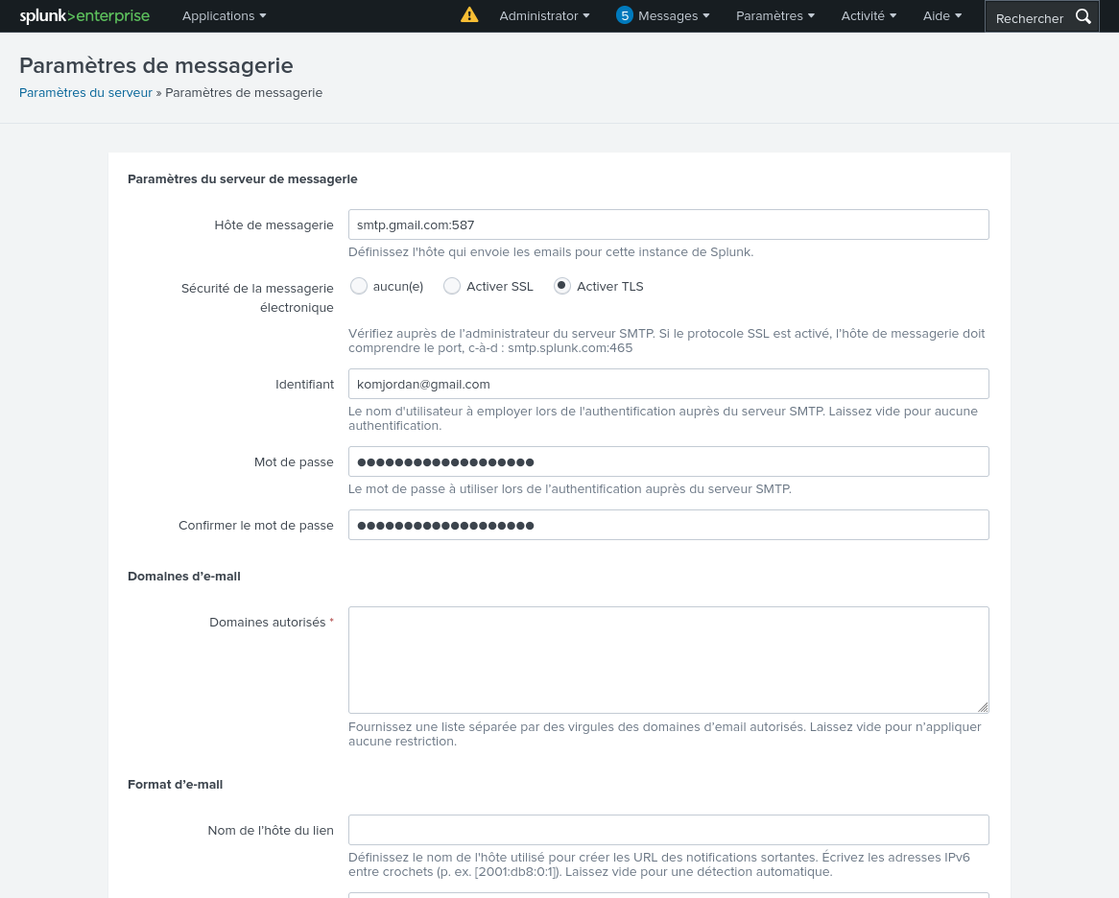Click the Splunk enterprise logo
Image resolution: width=1119 pixels, height=898 pixels.
(x=84, y=15)
